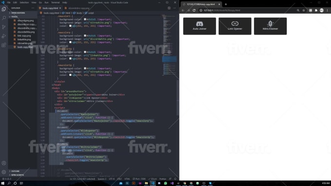Click the split editor icon

click(169, 8)
